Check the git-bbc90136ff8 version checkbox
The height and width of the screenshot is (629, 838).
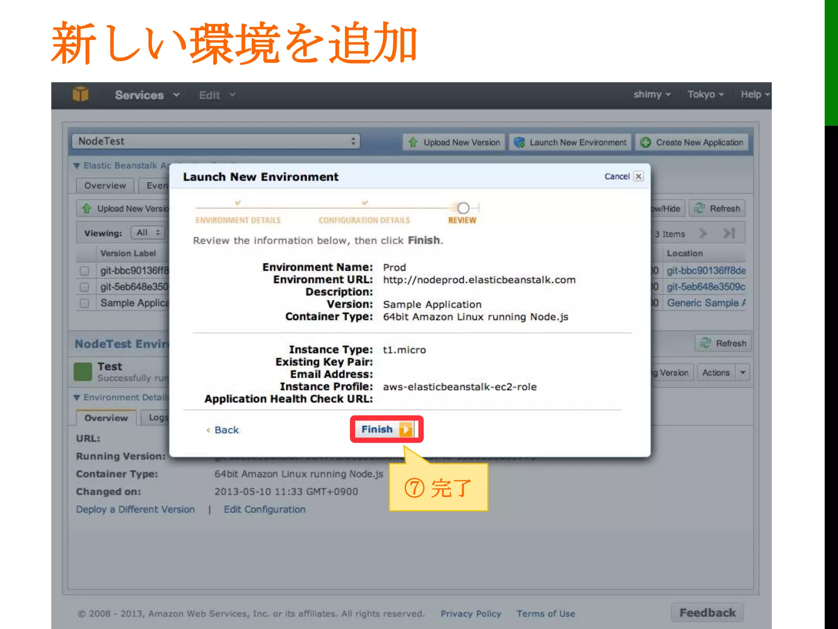tap(85, 271)
